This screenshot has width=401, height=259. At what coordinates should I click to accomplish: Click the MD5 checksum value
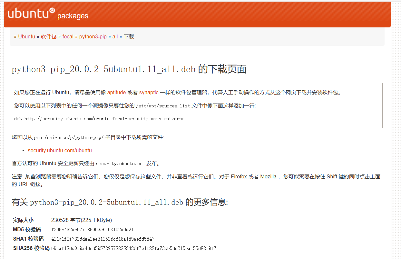(x=92, y=230)
